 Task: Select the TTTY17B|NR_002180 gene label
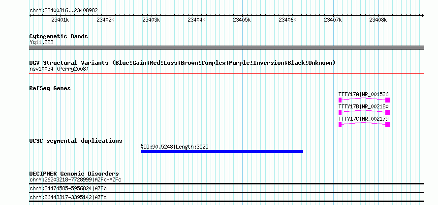[x=363, y=106]
